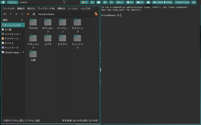Open the デスクトップ folder
Viewport: 201px width, 125px height.
[77, 26]
